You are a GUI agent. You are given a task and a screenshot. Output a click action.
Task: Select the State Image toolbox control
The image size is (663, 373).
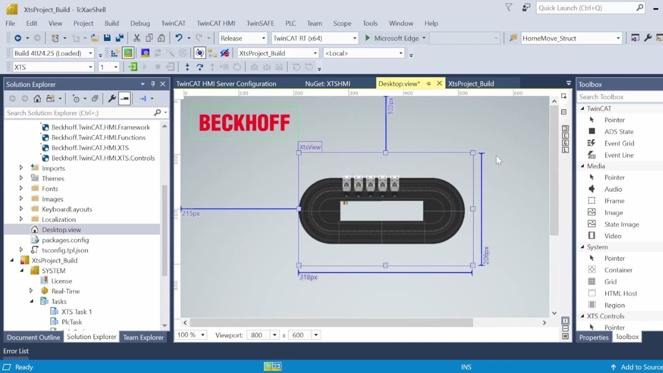622,224
